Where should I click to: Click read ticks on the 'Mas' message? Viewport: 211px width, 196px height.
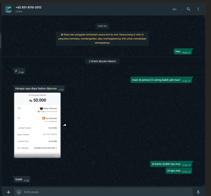[189, 53]
